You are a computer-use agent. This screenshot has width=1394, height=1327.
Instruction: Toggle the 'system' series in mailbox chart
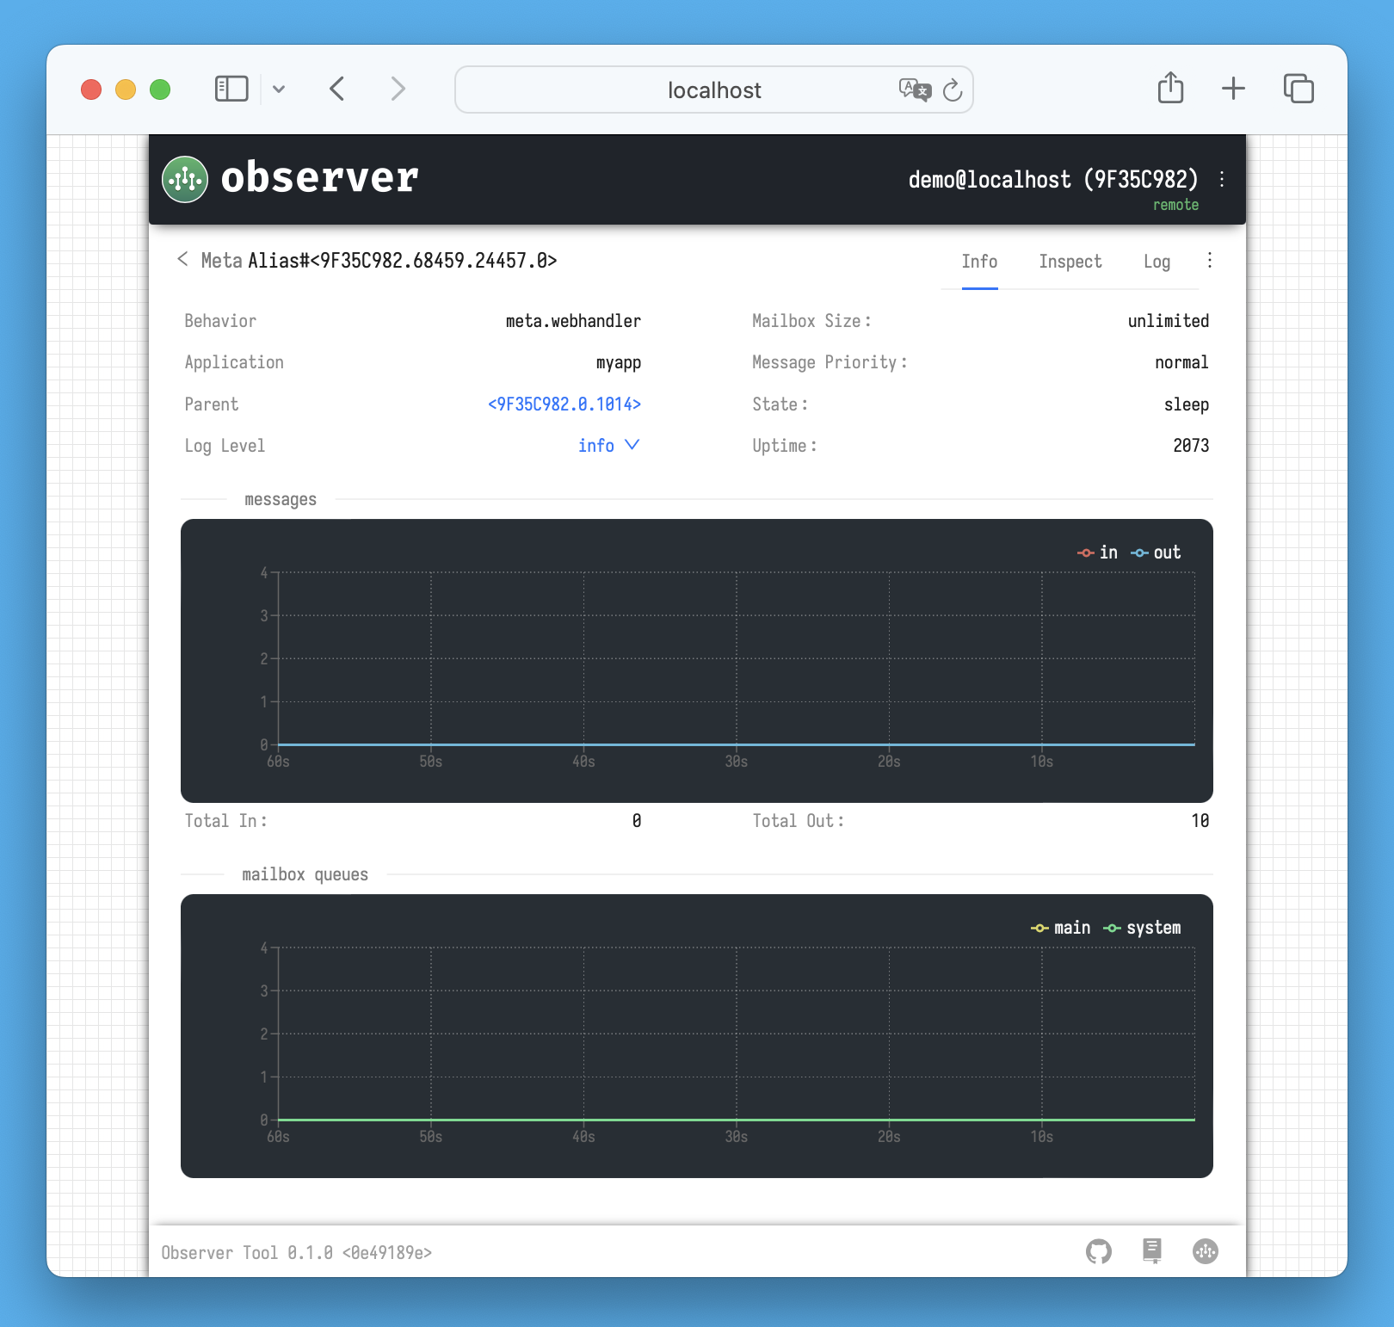pyautogui.click(x=1142, y=928)
